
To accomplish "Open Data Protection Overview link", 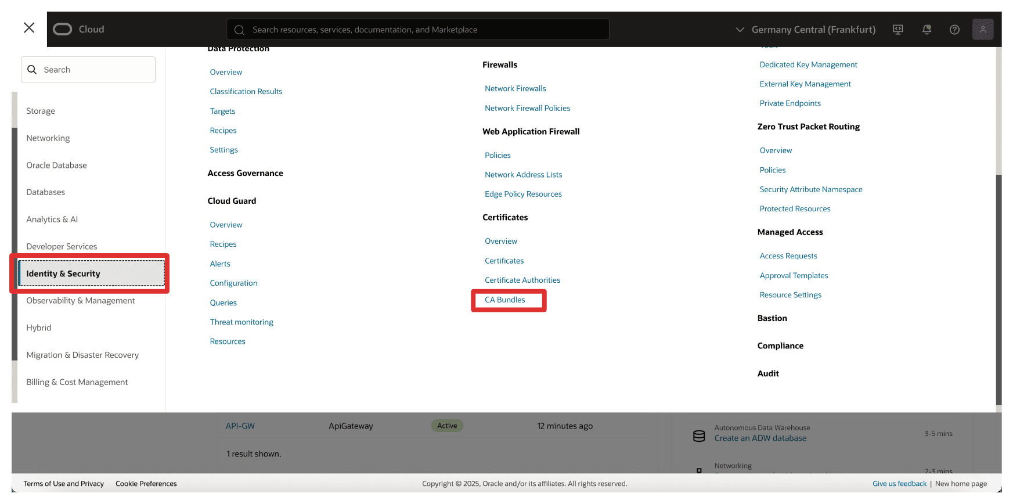I will 226,72.
